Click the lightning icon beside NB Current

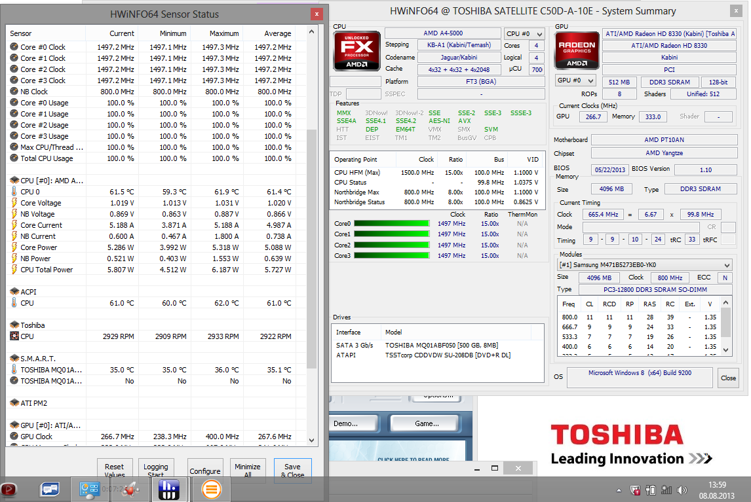pos(14,236)
